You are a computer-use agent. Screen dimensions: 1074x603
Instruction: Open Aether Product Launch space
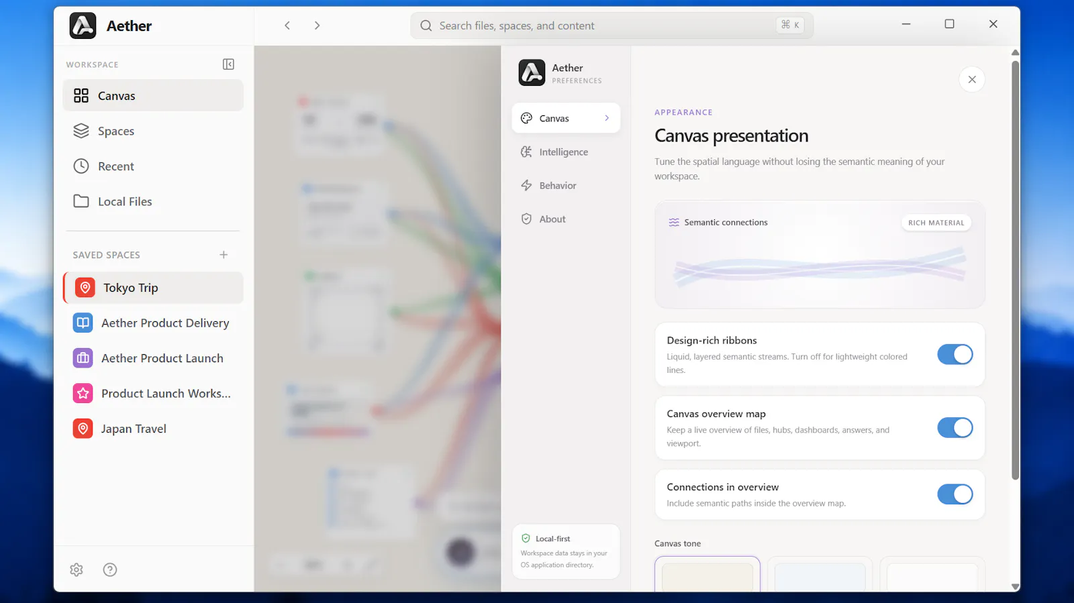point(153,358)
